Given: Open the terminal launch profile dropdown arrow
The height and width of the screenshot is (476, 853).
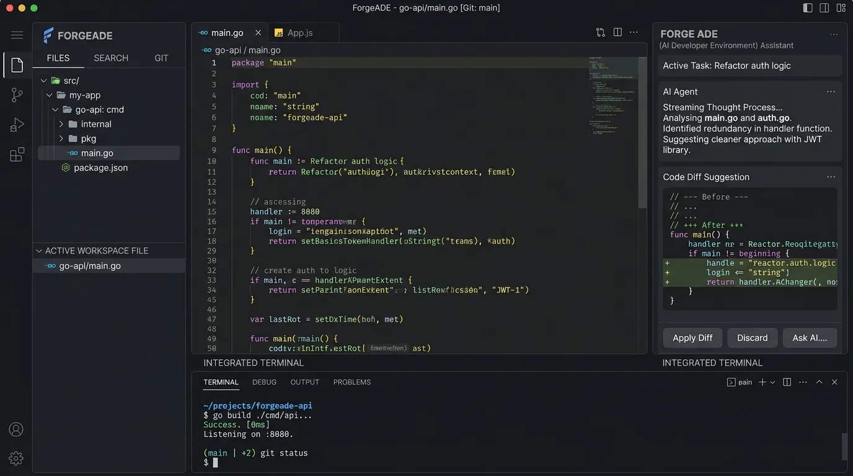Looking at the screenshot, I should [x=772, y=382].
